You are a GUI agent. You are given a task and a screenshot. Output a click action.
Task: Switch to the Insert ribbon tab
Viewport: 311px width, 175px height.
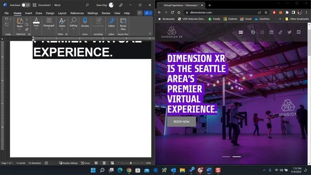28,13
